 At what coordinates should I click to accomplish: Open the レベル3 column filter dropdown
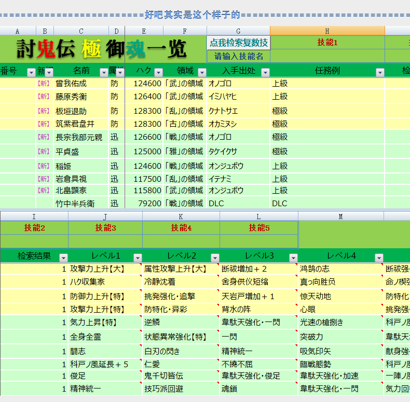(293, 258)
